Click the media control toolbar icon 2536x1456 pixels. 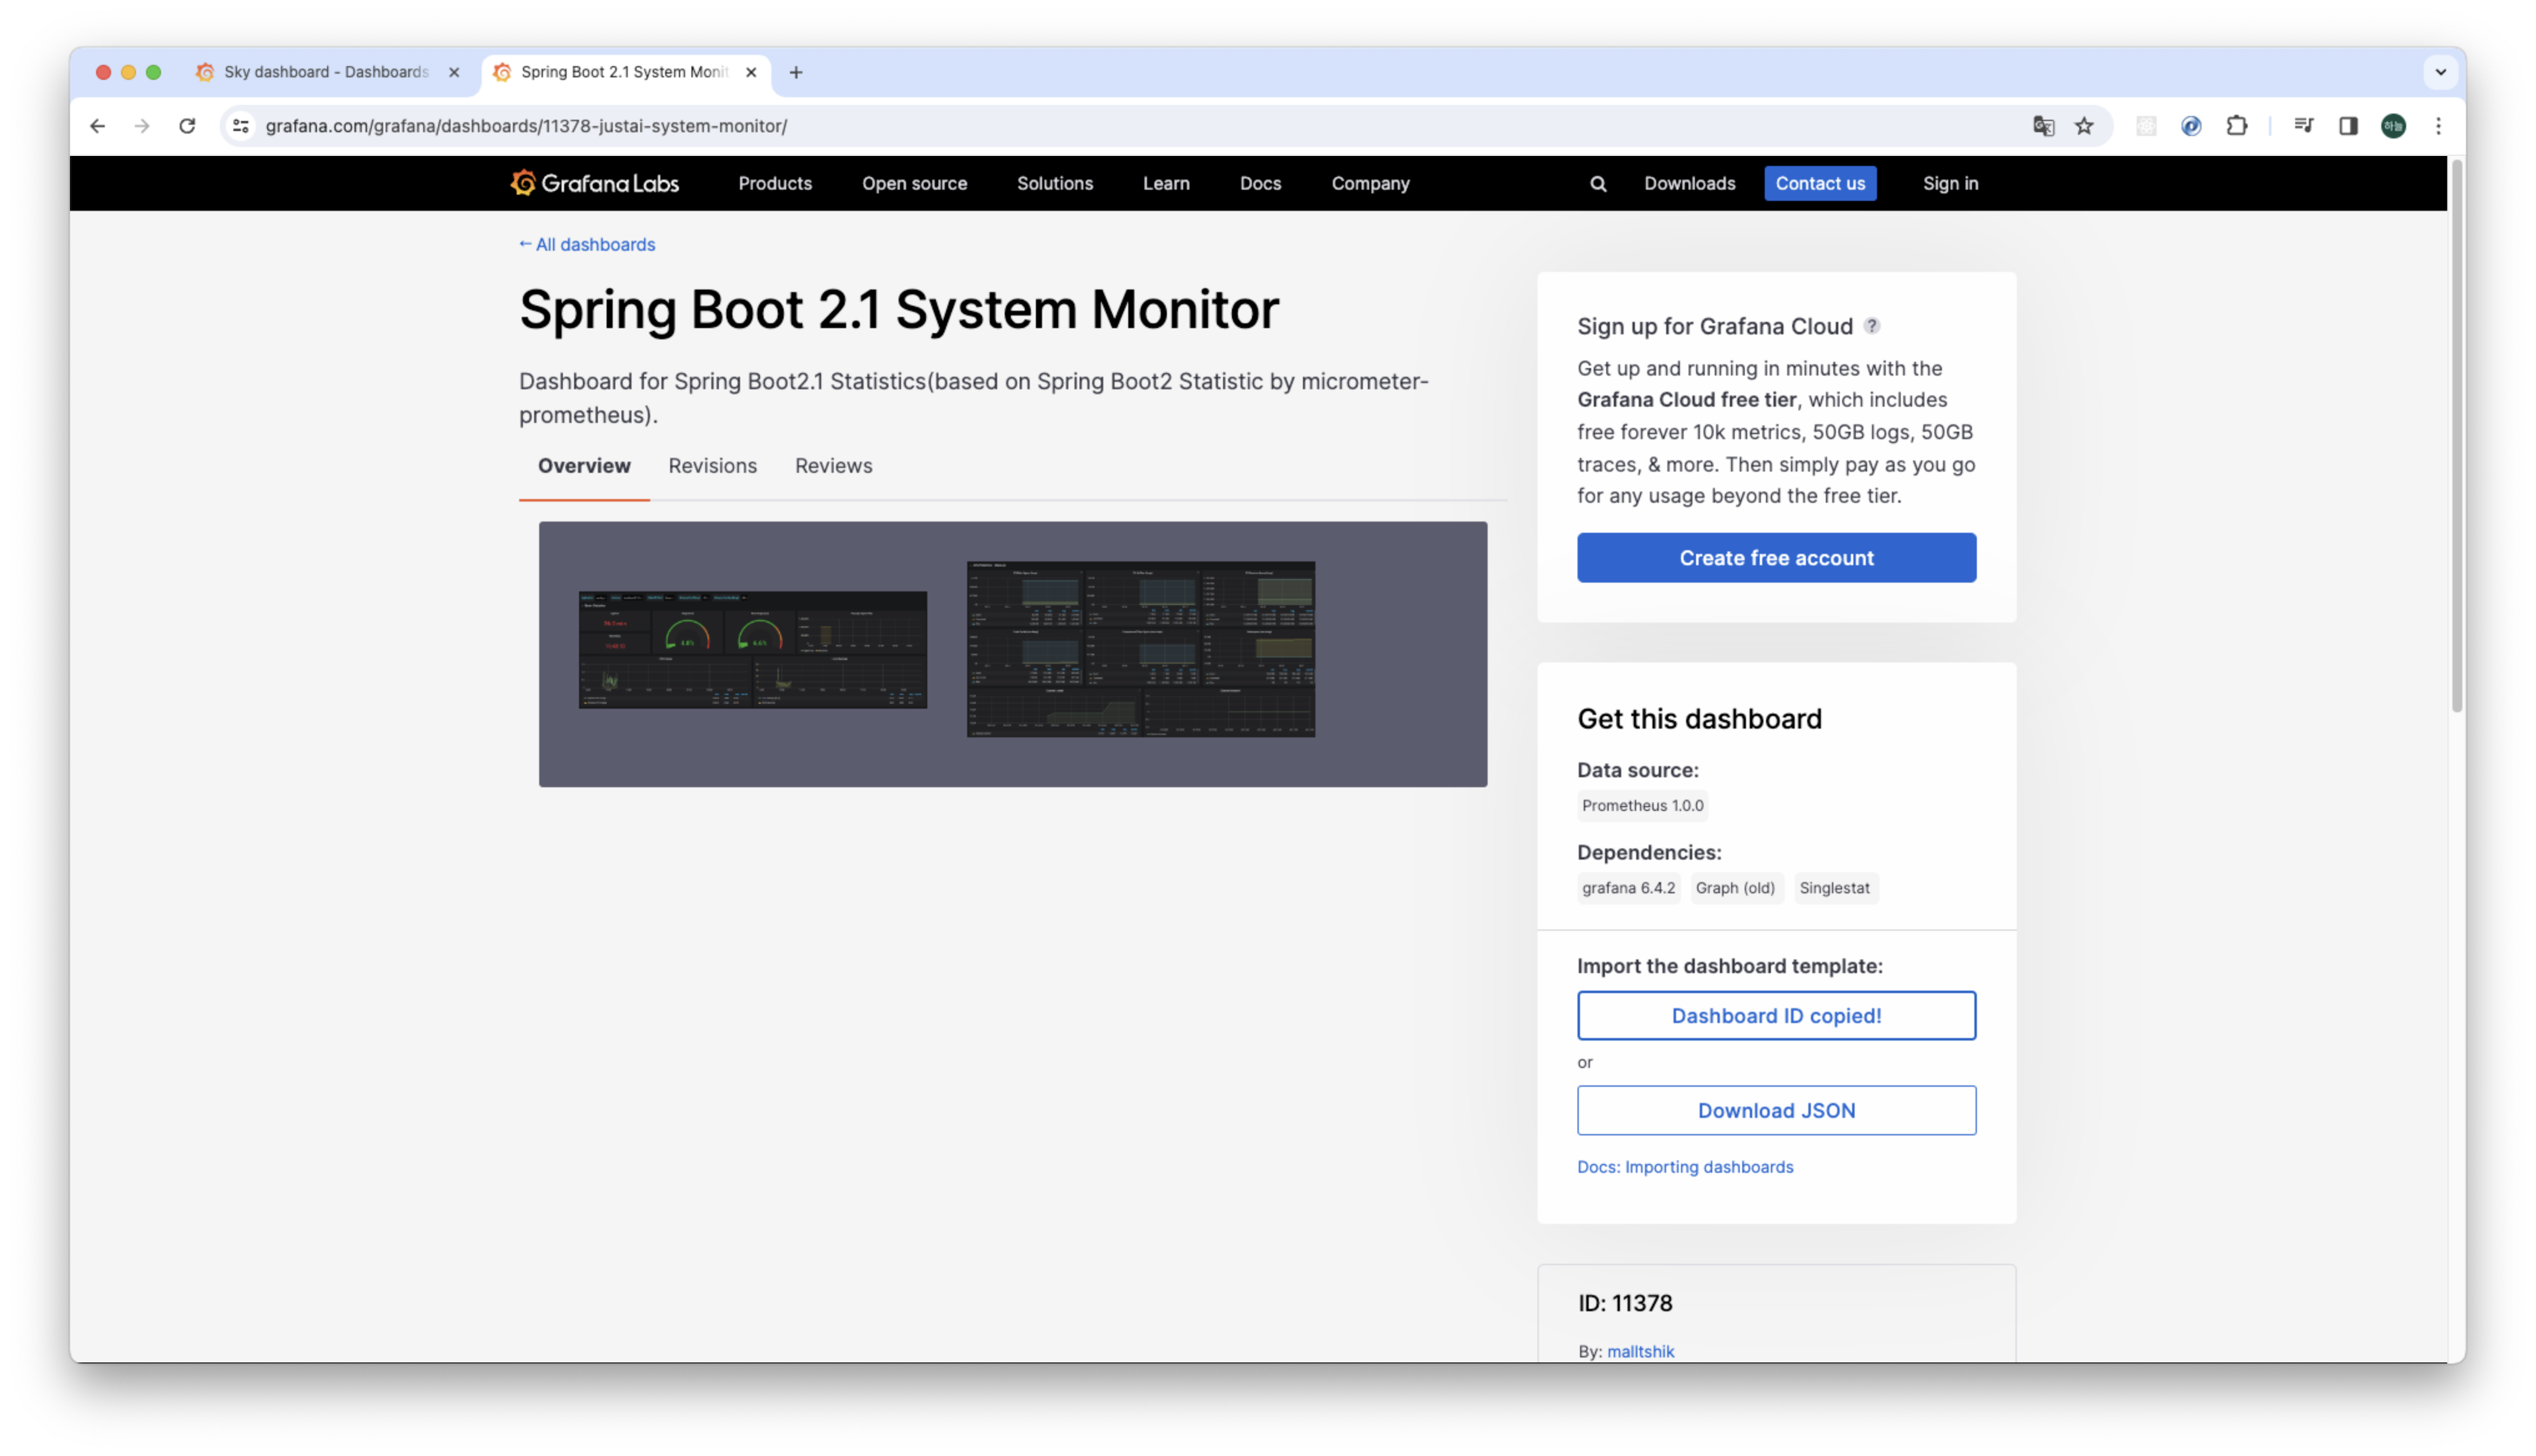coord(2303,126)
